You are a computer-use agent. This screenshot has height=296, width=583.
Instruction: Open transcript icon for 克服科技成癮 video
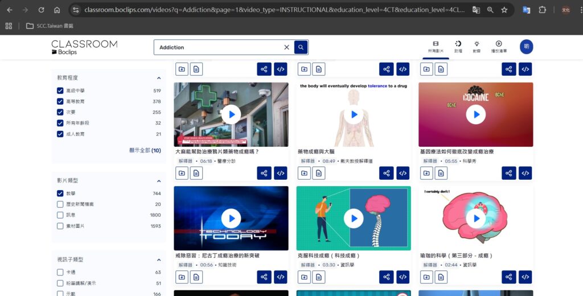pyautogui.click(x=318, y=277)
